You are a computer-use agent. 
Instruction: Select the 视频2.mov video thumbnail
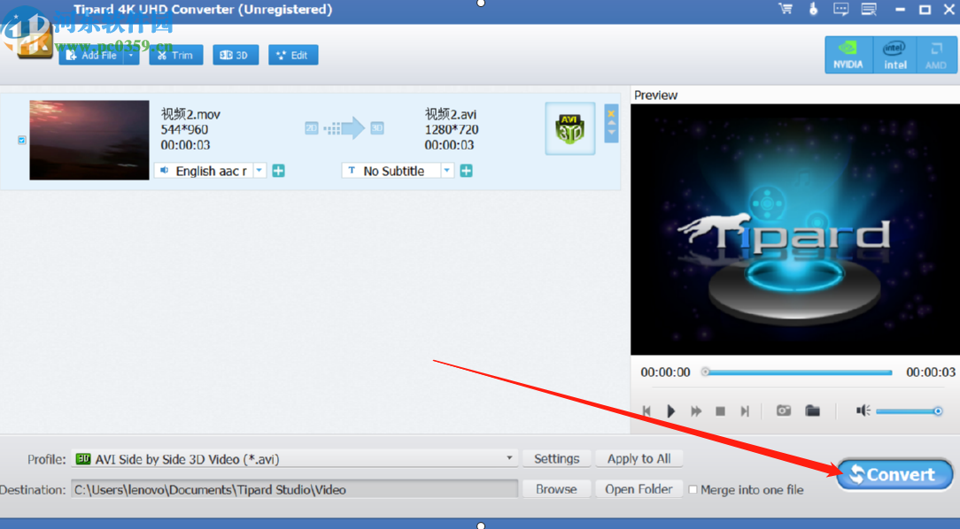89,140
